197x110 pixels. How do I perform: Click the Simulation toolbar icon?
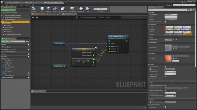pos(81,9)
